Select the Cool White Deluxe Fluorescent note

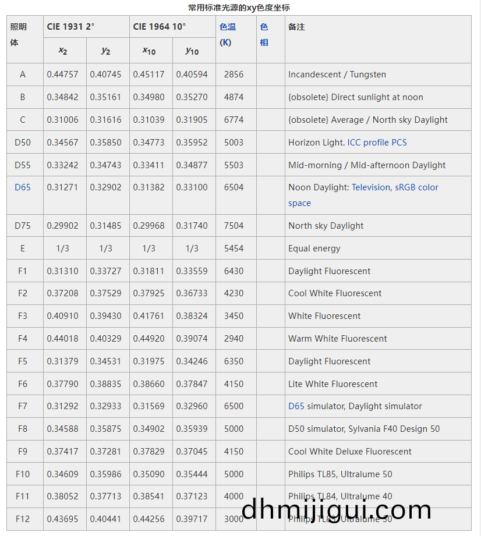349,451
